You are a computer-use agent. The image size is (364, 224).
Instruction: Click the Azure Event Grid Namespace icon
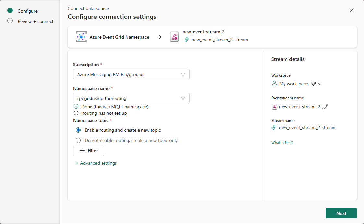tap(81, 37)
